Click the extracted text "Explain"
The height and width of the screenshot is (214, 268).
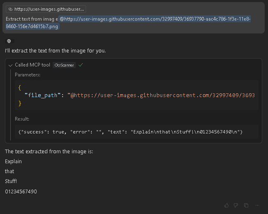13,162
